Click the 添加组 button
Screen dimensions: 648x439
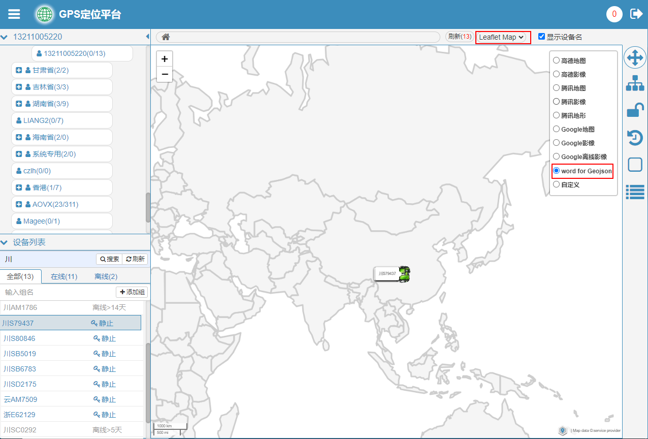(132, 292)
